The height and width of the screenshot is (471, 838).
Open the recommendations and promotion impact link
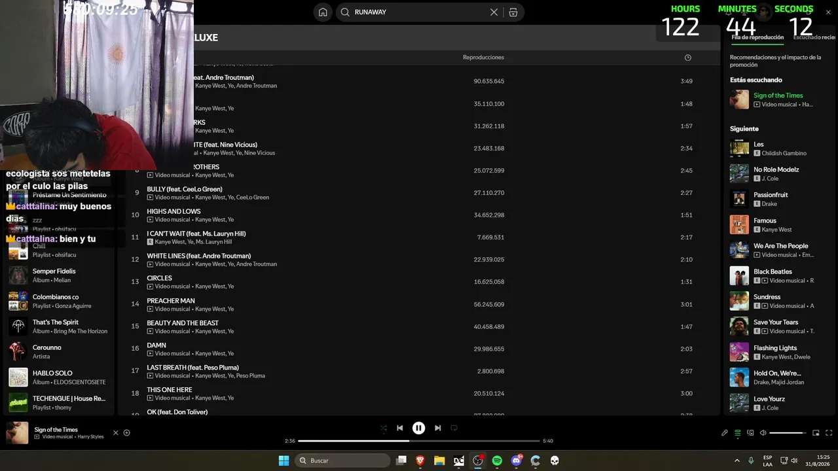point(775,61)
